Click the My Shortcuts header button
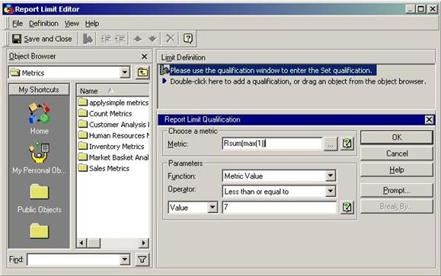The image size is (441, 276). pos(39,90)
